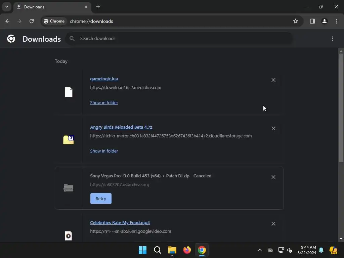
Task: Close the Downloads tab
Action: 86,7
